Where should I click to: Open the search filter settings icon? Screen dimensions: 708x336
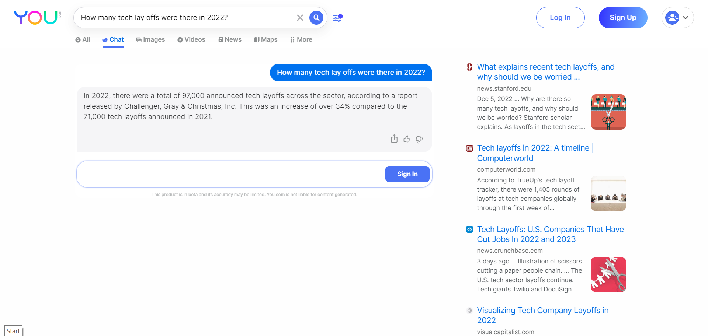pos(338,18)
